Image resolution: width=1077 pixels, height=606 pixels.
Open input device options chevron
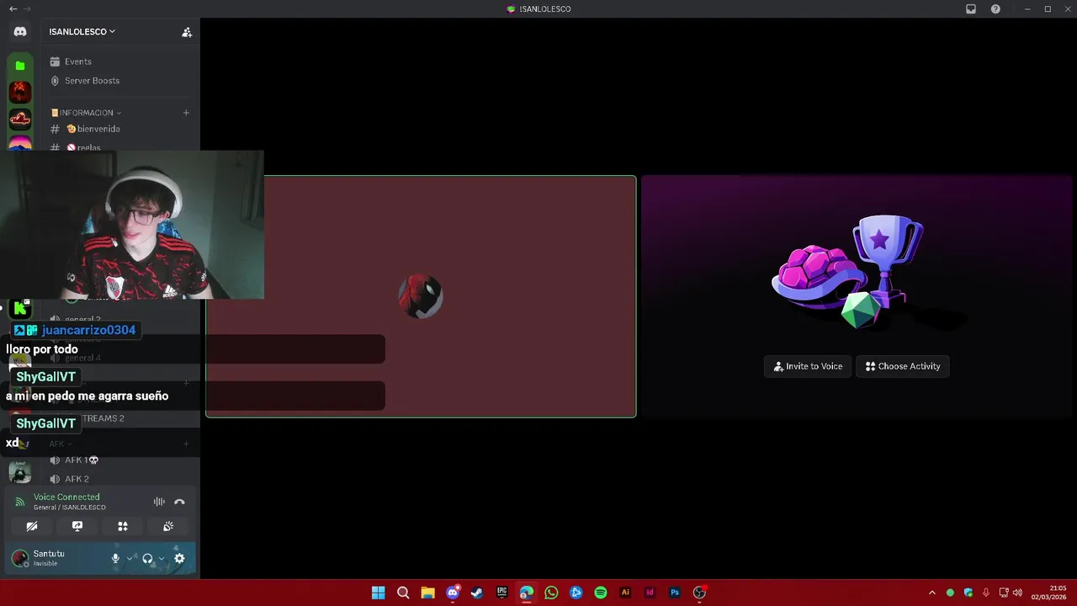[x=130, y=558]
